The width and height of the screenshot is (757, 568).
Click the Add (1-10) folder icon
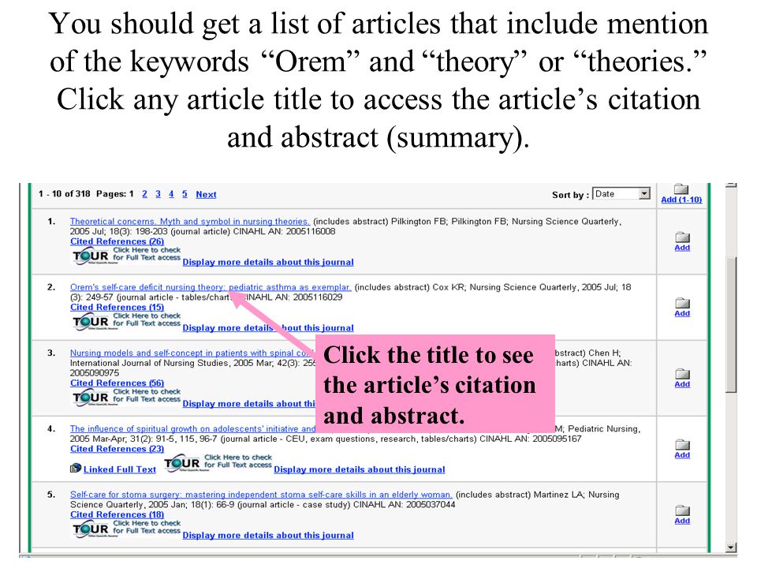coord(681,189)
